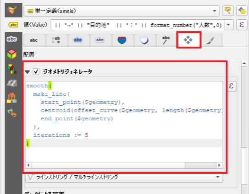
Task: Open the Fields grid sidebar icon
Action: click(12, 83)
